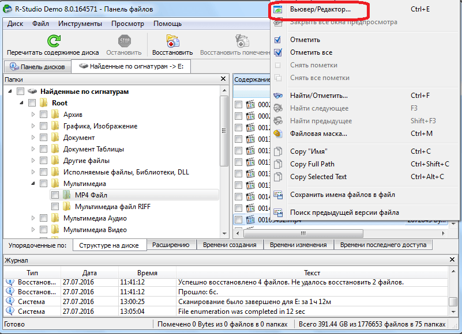This screenshot has width=462, height=334.
Task: Click the previous file version search icon
Action: coord(278,212)
